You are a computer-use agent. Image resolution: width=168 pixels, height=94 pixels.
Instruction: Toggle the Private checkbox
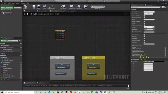coord(144,23)
